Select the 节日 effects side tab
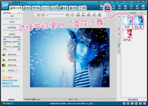The image size is (148, 106). (119, 45)
